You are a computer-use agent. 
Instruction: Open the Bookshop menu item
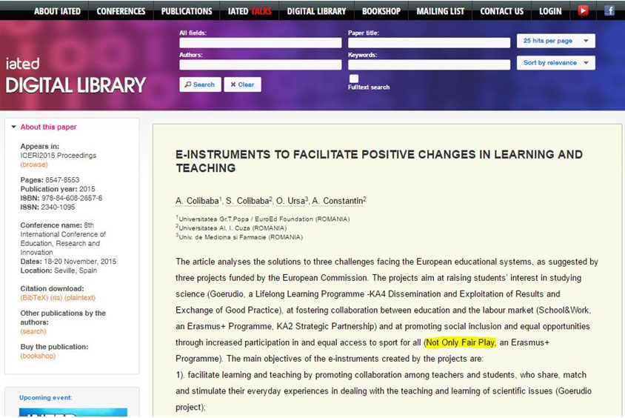pyautogui.click(x=381, y=11)
